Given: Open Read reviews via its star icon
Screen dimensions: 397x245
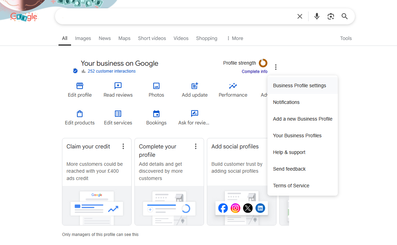Looking at the screenshot, I should (118, 85).
